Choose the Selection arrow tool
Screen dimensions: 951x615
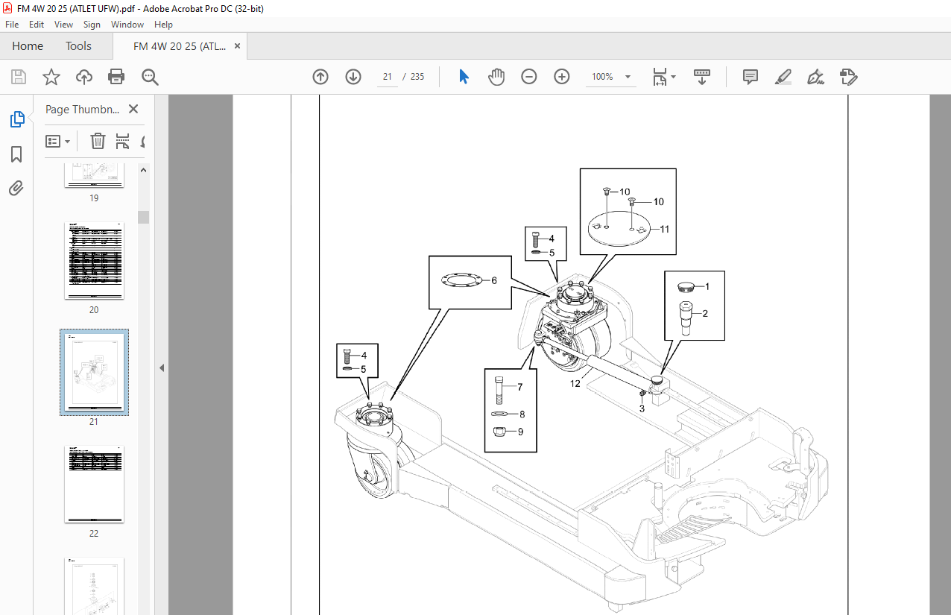coord(464,77)
